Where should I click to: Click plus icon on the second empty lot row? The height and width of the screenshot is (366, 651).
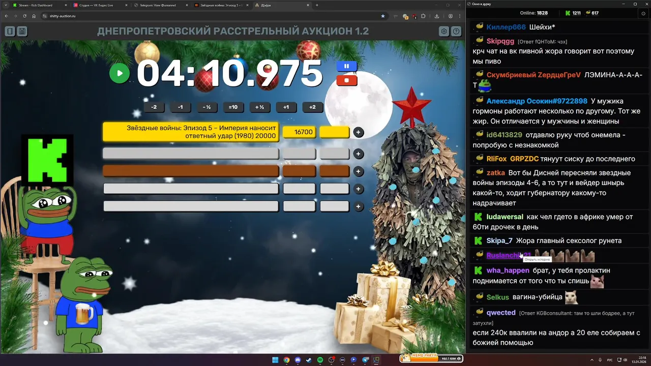tap(358, 154)
